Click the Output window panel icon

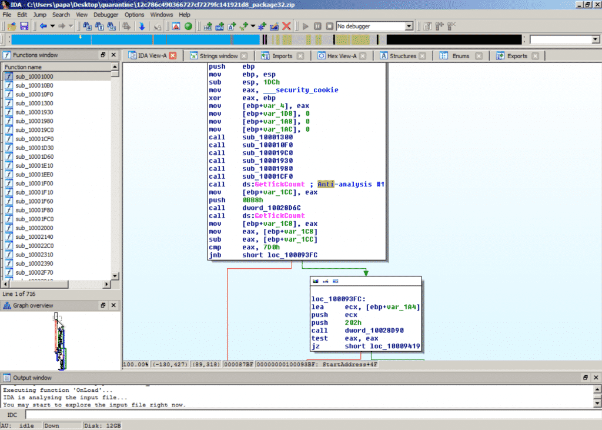tap(6, 378)
